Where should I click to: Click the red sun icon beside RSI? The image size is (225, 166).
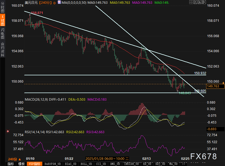pos(8,132)
